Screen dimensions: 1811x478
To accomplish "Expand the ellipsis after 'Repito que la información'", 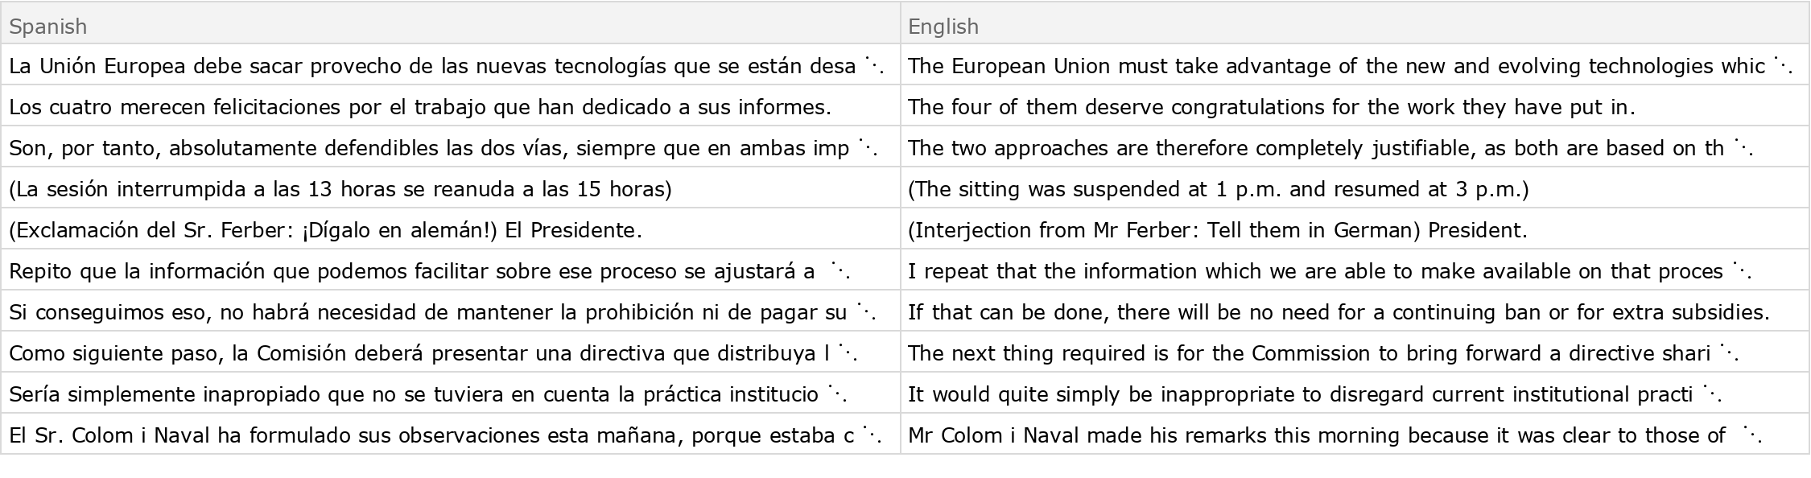I will [840, 271].
